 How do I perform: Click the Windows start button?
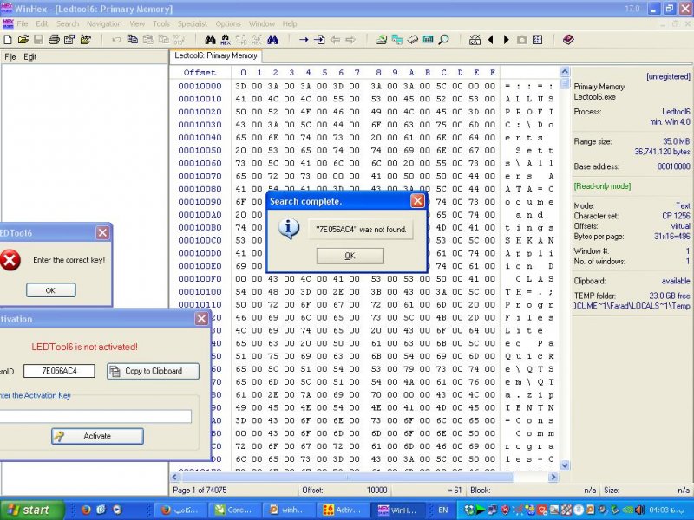pos(31,510)
